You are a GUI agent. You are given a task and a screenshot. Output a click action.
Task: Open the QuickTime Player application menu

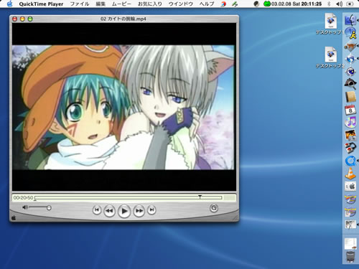click(x=41, y=4)
